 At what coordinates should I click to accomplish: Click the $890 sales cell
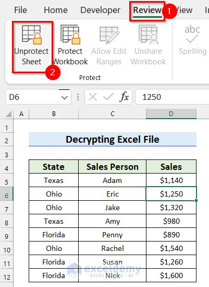point(171,235)
